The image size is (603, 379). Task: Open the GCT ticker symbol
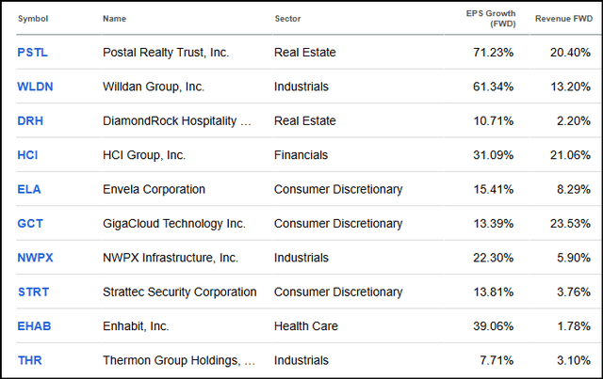pos(30,224)
